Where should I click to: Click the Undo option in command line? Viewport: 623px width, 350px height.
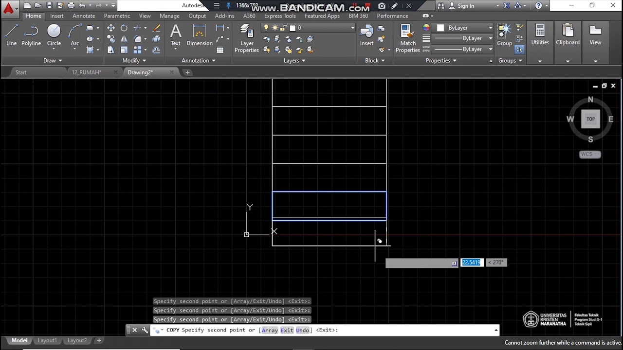(302, 330)
